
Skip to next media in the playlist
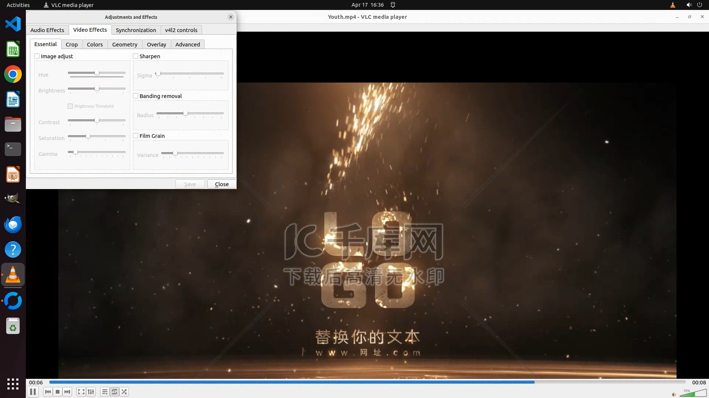click(x=67, y=392)
